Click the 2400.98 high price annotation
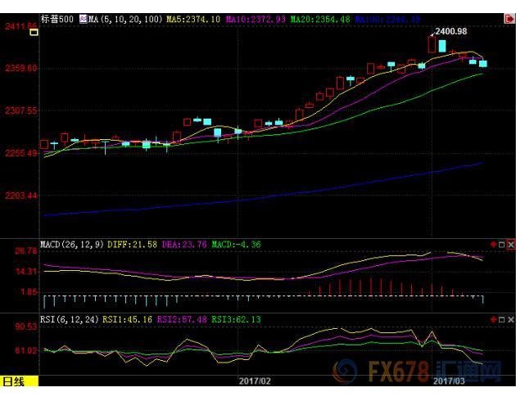 tap(450, 31)
